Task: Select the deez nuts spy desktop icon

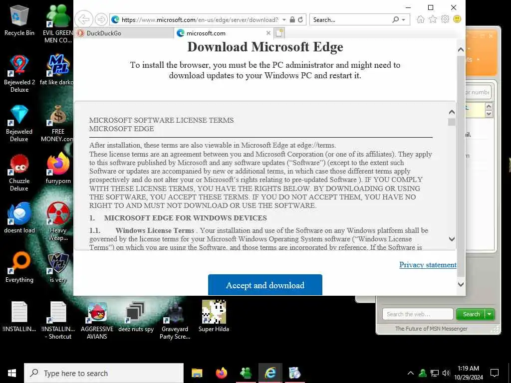Action: pos(136,316)
